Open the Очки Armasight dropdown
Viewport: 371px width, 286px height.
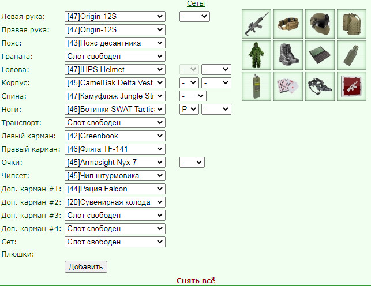(x=115, y=163)
